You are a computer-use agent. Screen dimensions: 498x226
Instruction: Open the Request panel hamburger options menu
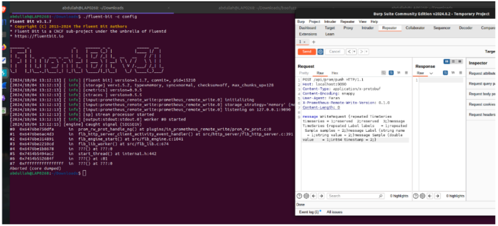406,73
